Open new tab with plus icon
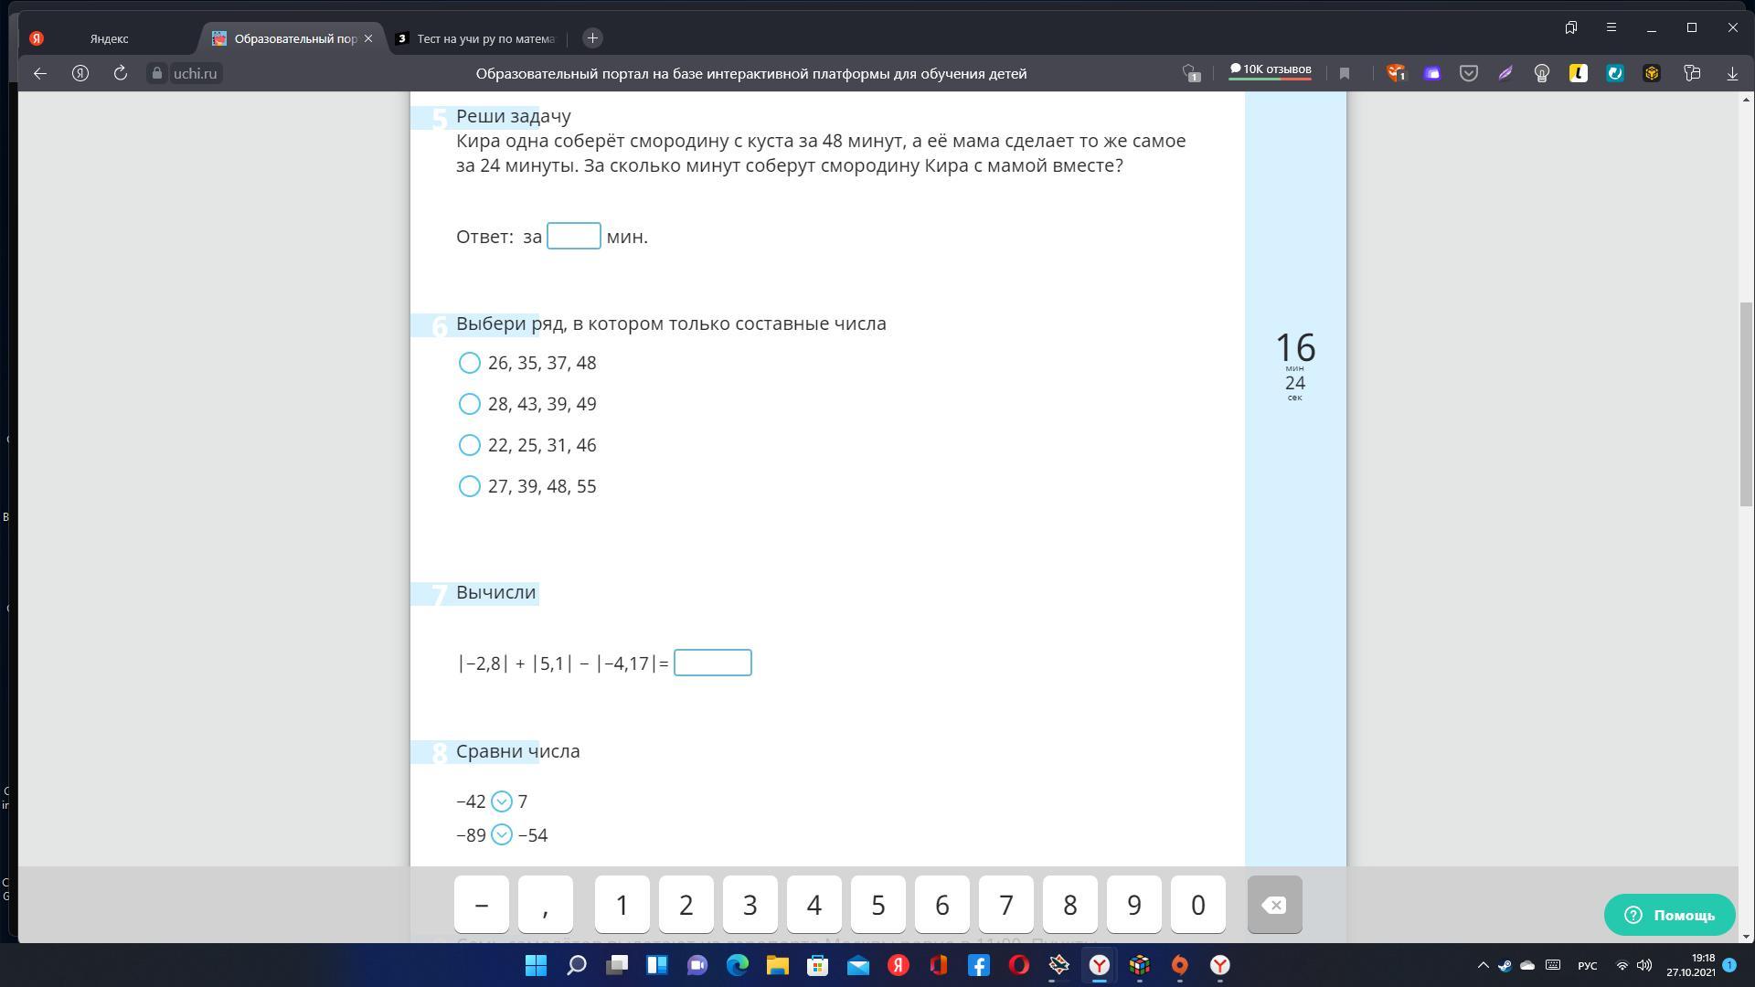The height and width of the screenshot is (987, 1755). pos(592,37)
